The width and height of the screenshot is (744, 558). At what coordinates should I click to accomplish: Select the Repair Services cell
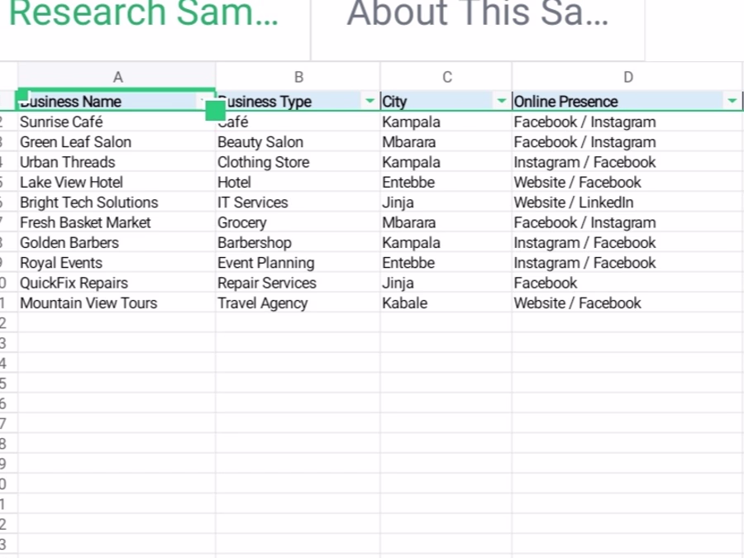298,284
